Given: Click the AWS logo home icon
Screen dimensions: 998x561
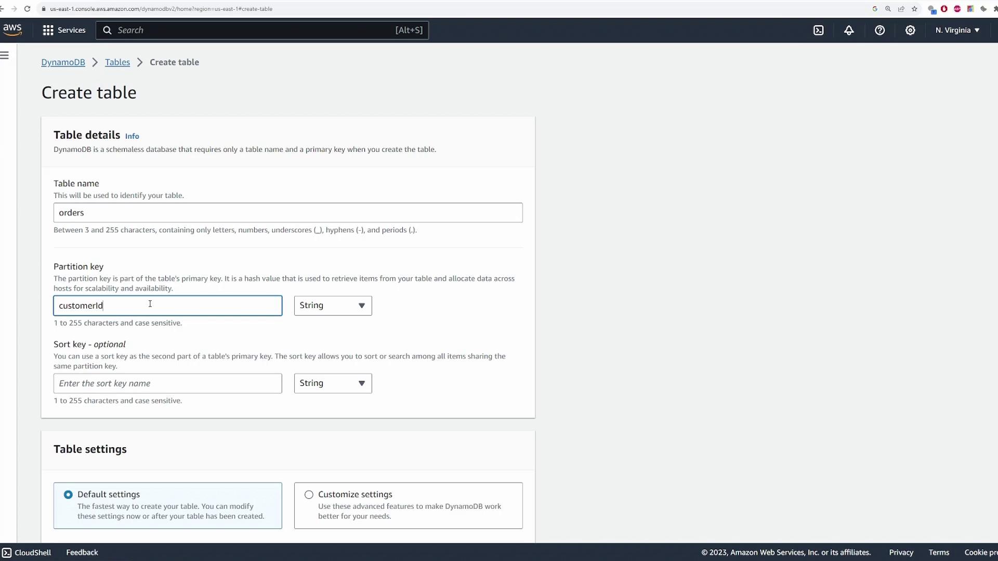Looking at the screenshot, I should (12, 30).
